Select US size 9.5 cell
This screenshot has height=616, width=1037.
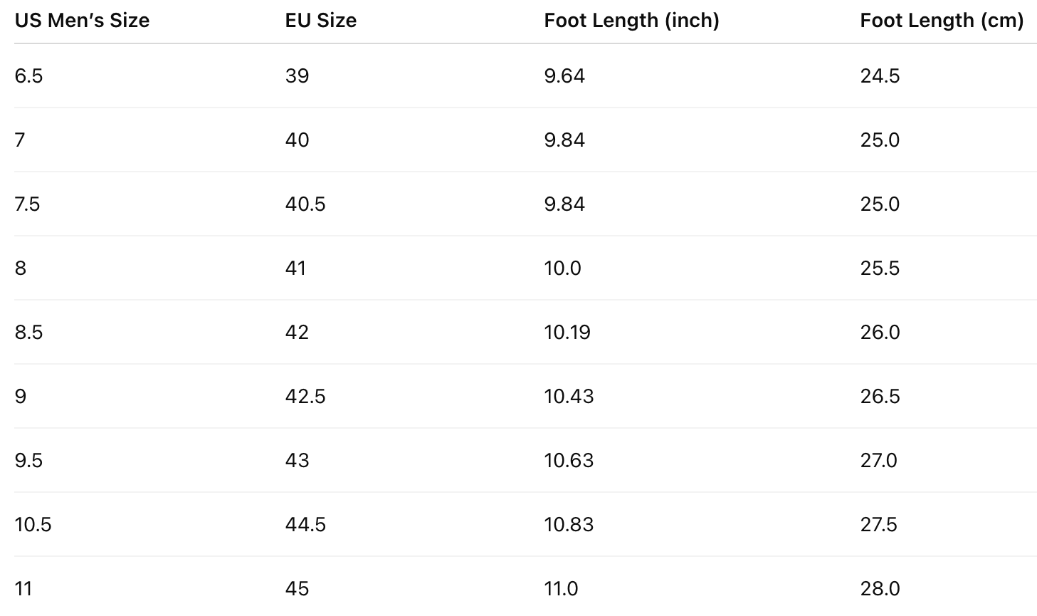[x=28, y=461]
